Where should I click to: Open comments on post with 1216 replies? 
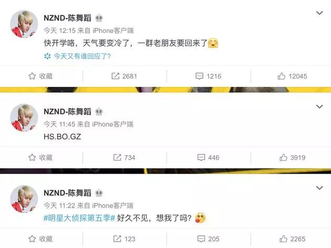point(209,76)
